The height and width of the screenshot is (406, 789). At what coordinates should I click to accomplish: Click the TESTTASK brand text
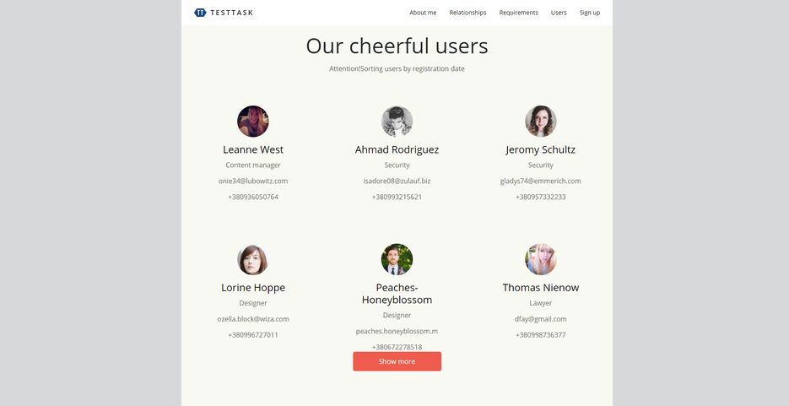tap(231, 13)
